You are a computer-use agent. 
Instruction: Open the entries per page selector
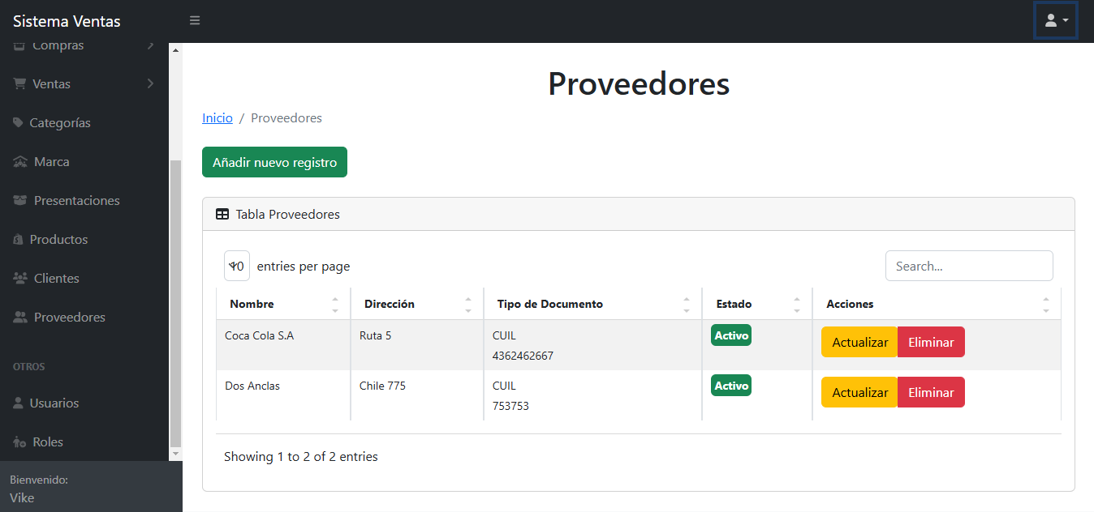point(236,265)
